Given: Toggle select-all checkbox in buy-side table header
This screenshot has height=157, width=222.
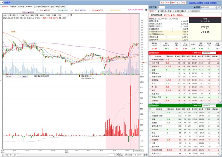Looking at the screenshot, I should (150, 56).
